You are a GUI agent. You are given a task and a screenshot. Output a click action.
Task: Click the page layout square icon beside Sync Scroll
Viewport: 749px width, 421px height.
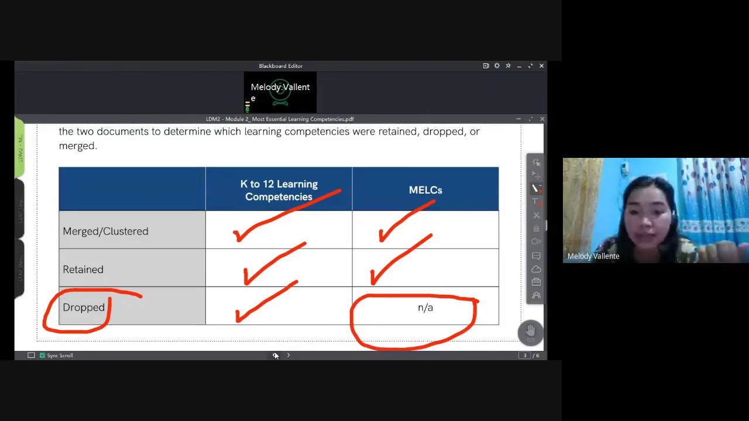coord(31,356)
